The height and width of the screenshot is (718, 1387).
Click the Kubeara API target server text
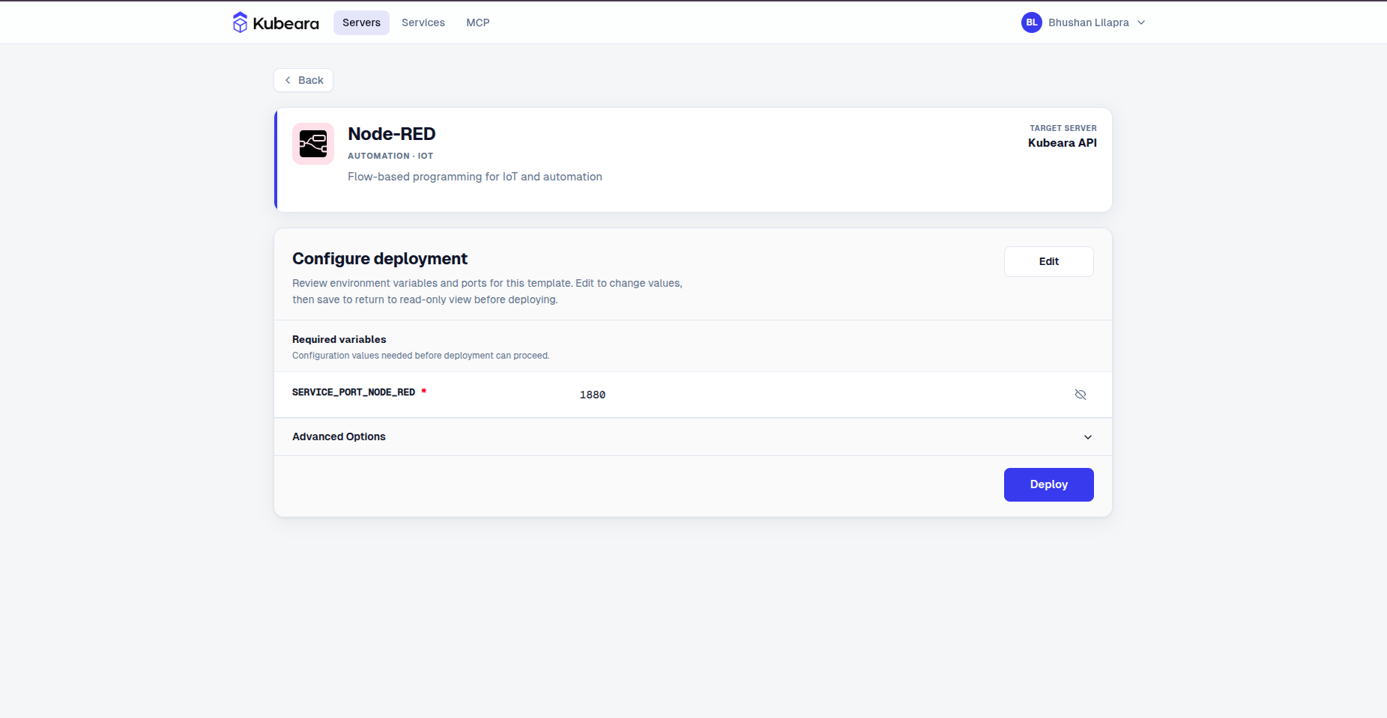pos(1062,143)
